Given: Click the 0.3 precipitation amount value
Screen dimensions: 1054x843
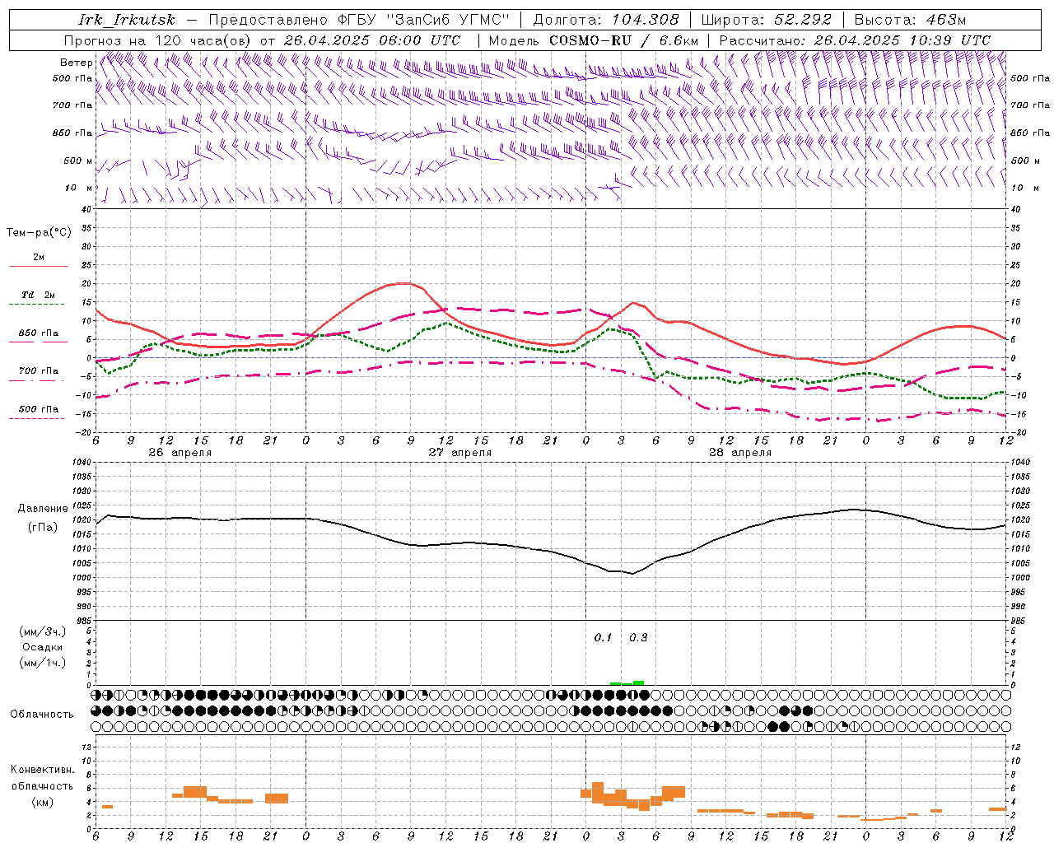Looking at the screenshot, I should (638, 638).
